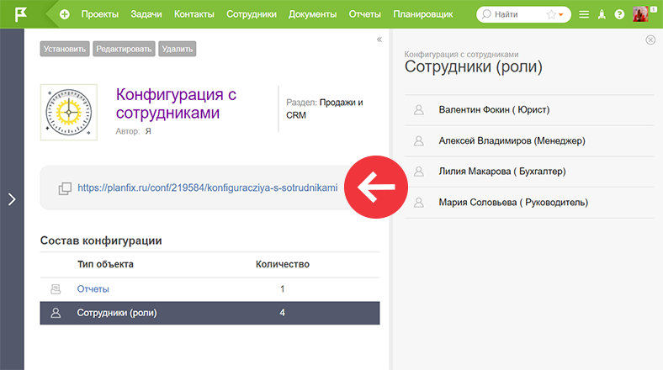The image size is (663, 370).
Task: Expand the favorites dropdown arrow
Action: (561, 15)
